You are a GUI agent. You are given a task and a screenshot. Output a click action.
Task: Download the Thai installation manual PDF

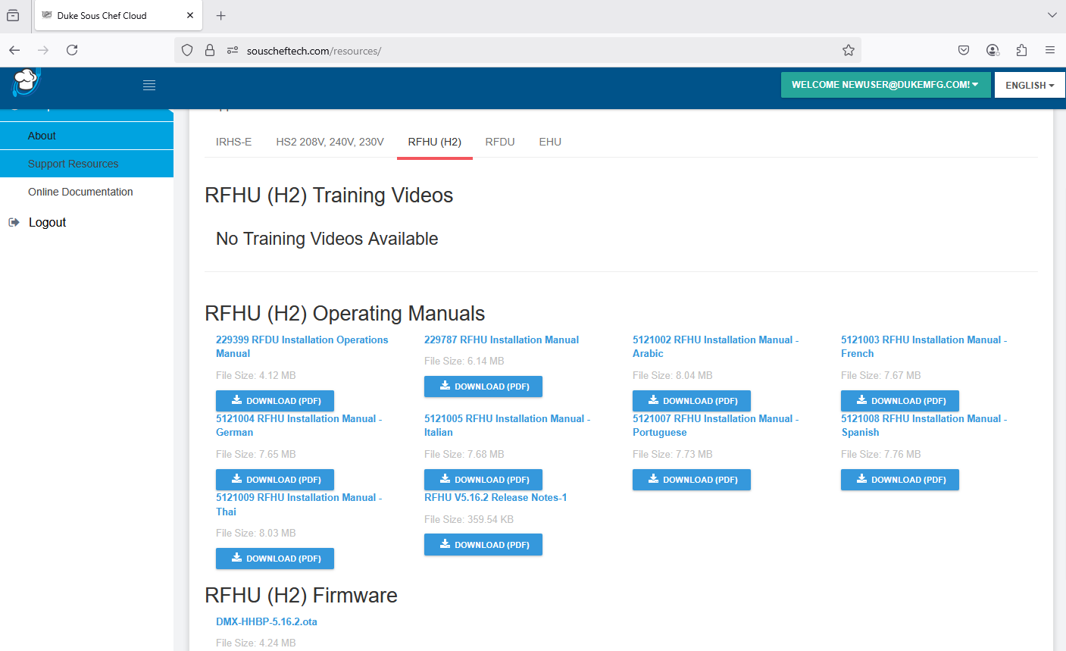pyautogui.click(x=275, y=559)
